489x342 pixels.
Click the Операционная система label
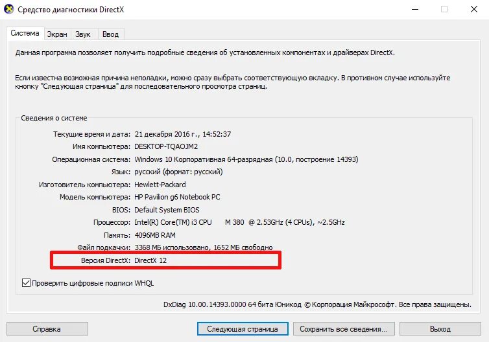[x=91, y=159]
